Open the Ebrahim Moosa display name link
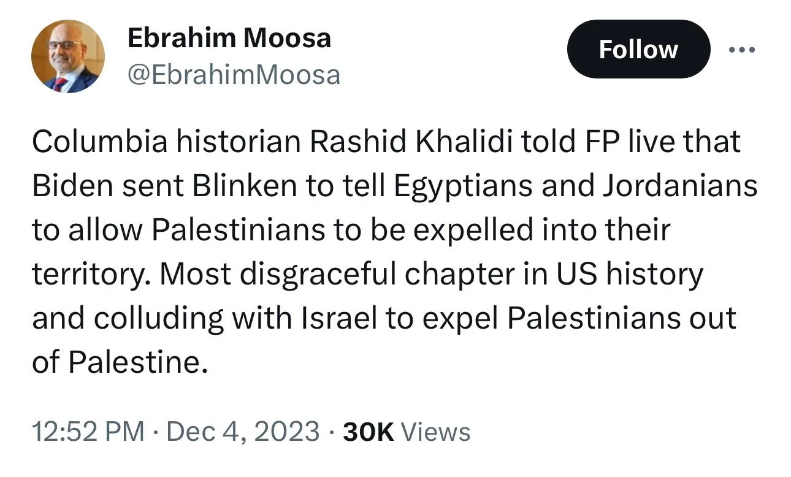The width and height of the screenshot is (791, 477). 229,38
